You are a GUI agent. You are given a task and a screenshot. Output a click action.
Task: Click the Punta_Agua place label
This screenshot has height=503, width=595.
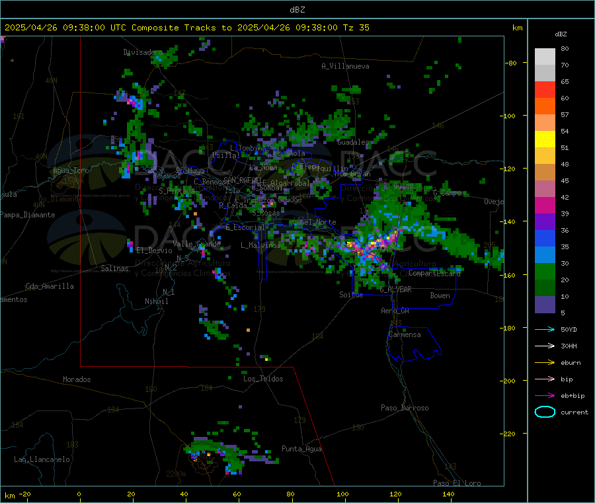coord(301,449)
